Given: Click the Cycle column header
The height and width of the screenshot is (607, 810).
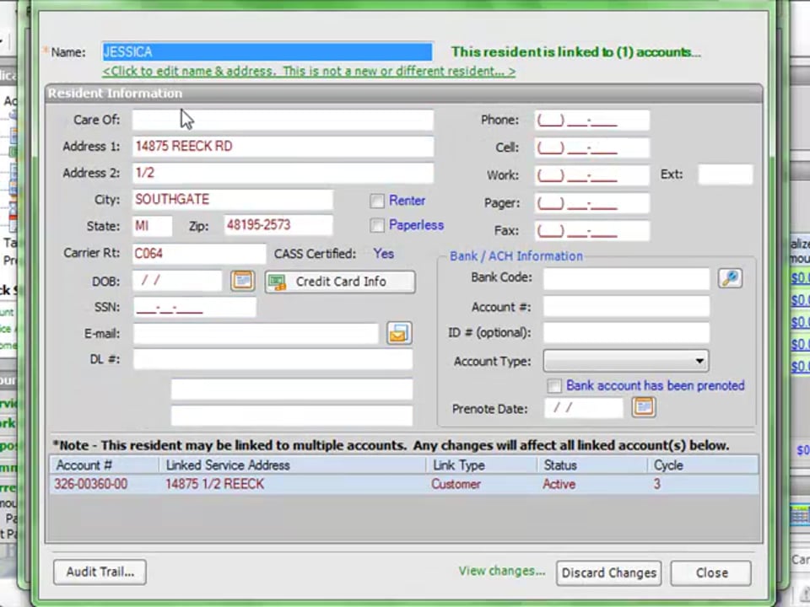Looking at the screenshot, I should point(703,465).
